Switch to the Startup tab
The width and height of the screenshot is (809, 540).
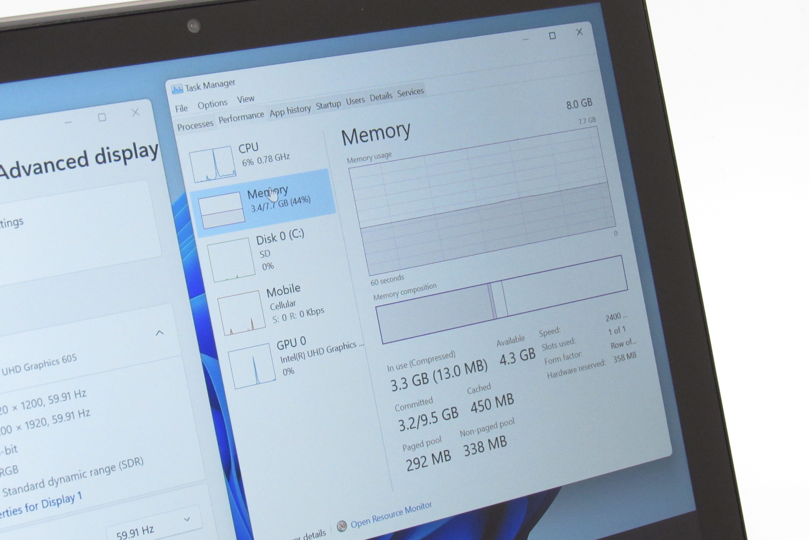(328, 105)
